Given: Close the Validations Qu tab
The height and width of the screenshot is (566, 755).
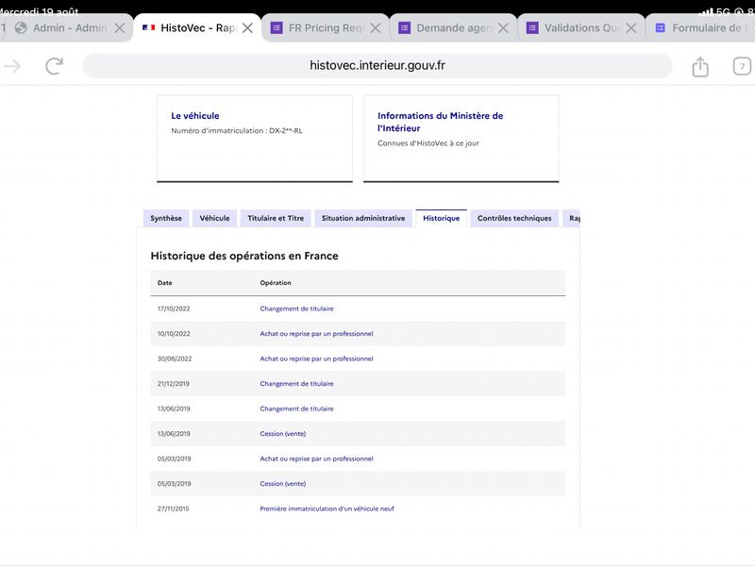Looking at the screenshot, I should pyautogui.click(x=631, y=28).
